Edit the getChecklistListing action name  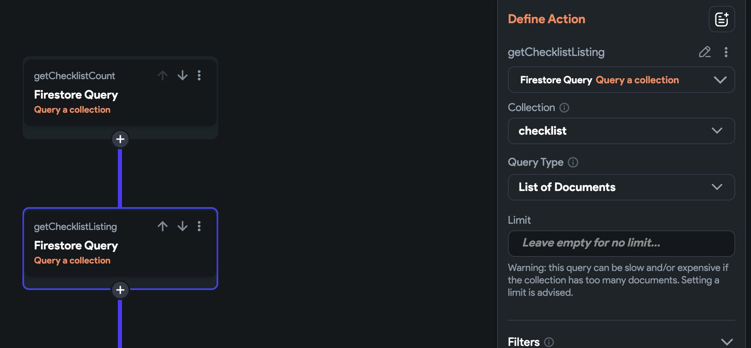click(705, 52)
